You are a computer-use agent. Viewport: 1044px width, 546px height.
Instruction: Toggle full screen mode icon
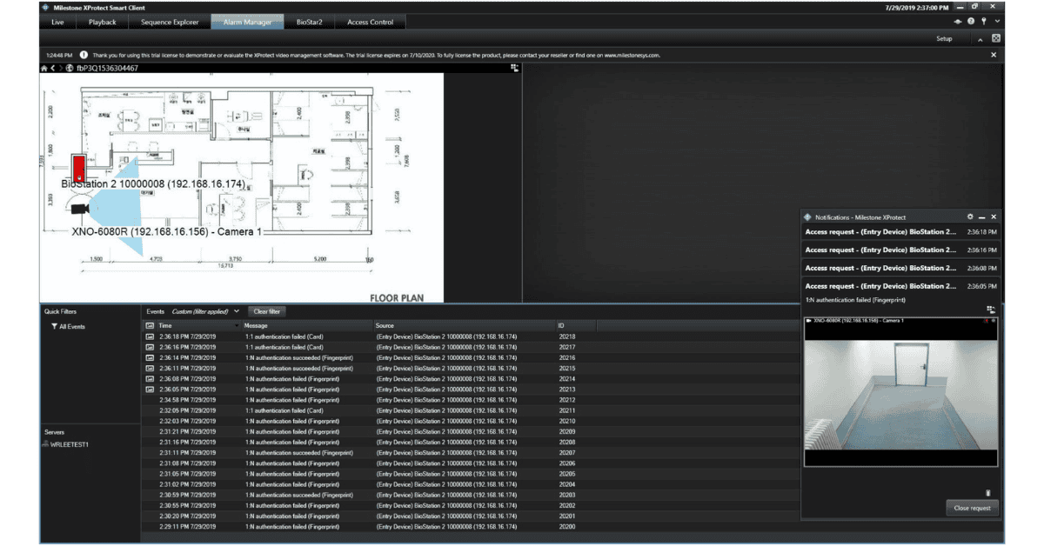click(996, 38)
